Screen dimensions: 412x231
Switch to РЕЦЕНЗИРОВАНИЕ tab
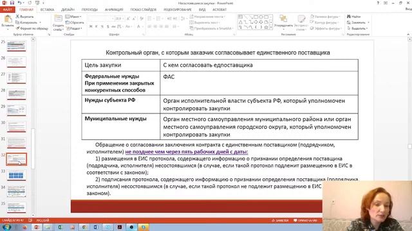pyautogui.click(x=178, y=10)
